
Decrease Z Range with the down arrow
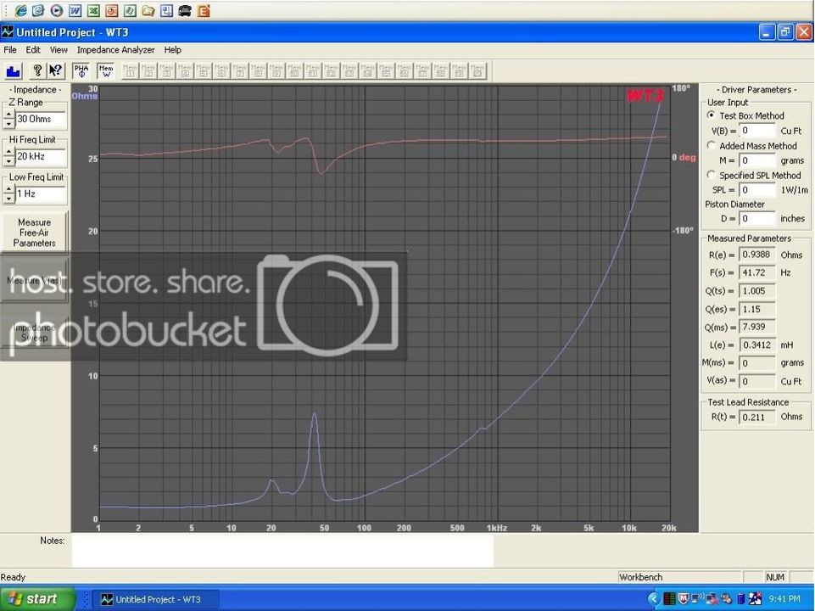click(8, 124)
